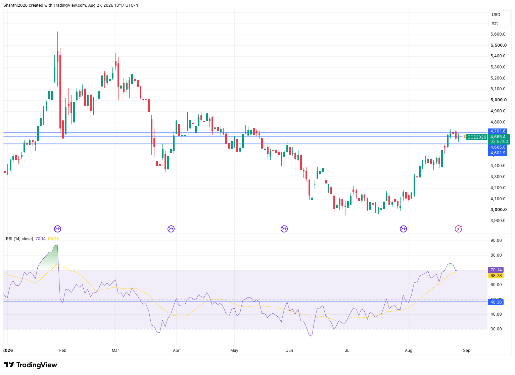515x375 pixels.
Task: Select the blue 48.38 RSI level label
Action: [496, 302]
